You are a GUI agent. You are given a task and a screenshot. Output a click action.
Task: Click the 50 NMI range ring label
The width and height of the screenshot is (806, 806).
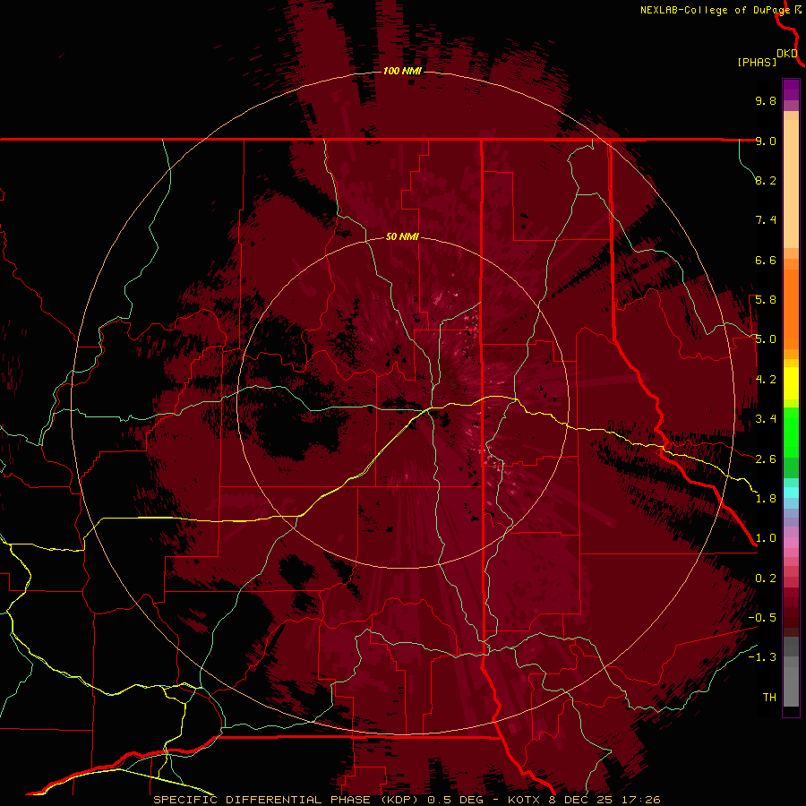402,236
